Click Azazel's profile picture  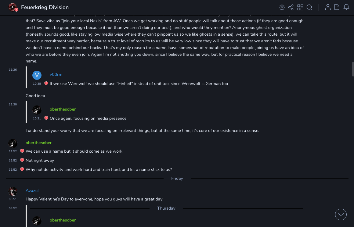pos(13,191)
